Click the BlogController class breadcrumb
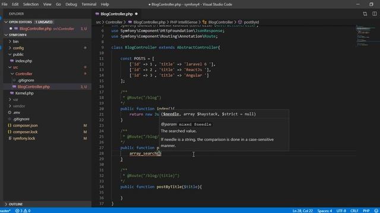This screenshot has height=213, width=380. 220,22
